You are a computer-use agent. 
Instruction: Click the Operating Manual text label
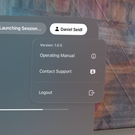[x=57, y=55]
